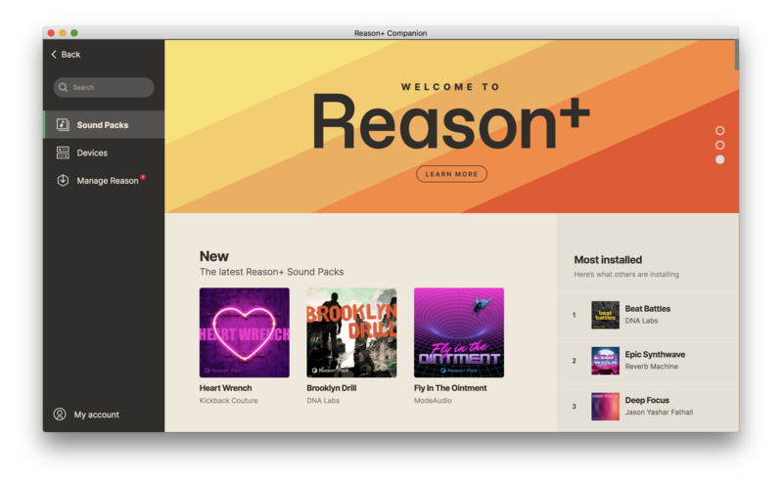Click the Devices rack icon
The width and height of the screenshot is (783, 483).
click(x=63, y=153)
